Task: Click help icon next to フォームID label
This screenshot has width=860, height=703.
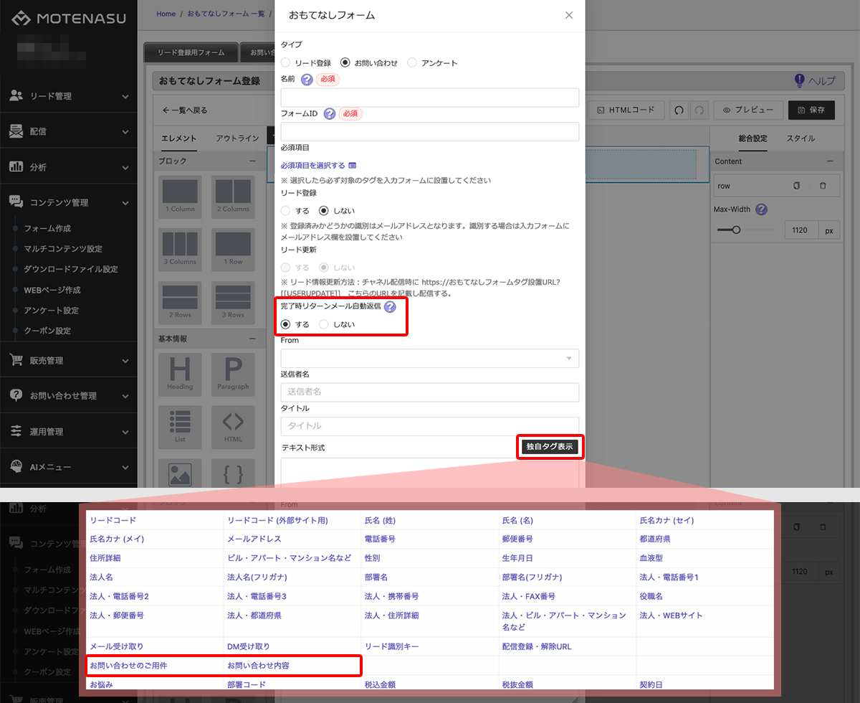Action: coord(330,113)
